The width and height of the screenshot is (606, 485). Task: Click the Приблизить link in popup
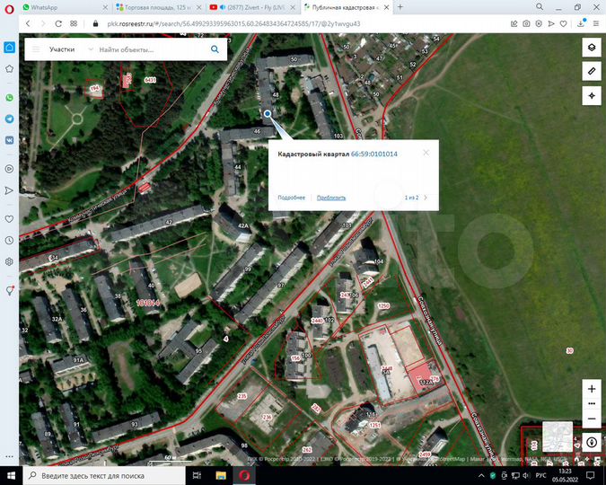click(331, 198)
